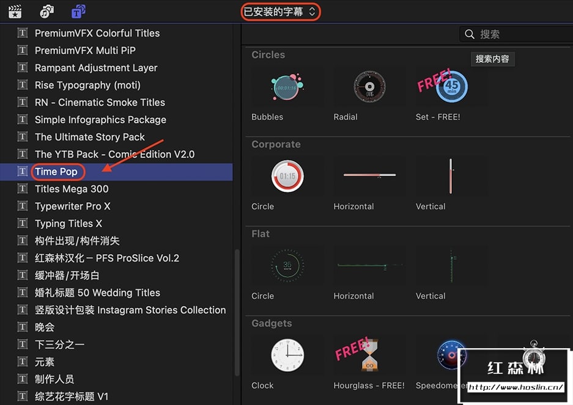Select the Speedometer gadget thumbnail

click(452, 356)
